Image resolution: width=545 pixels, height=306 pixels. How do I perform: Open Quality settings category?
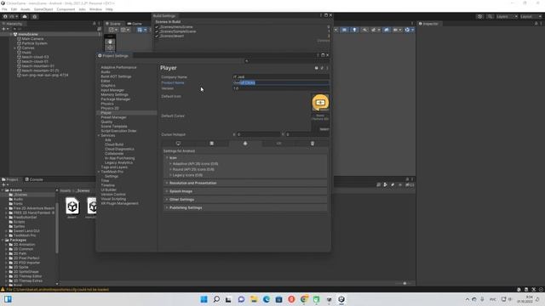click(106, 122)
